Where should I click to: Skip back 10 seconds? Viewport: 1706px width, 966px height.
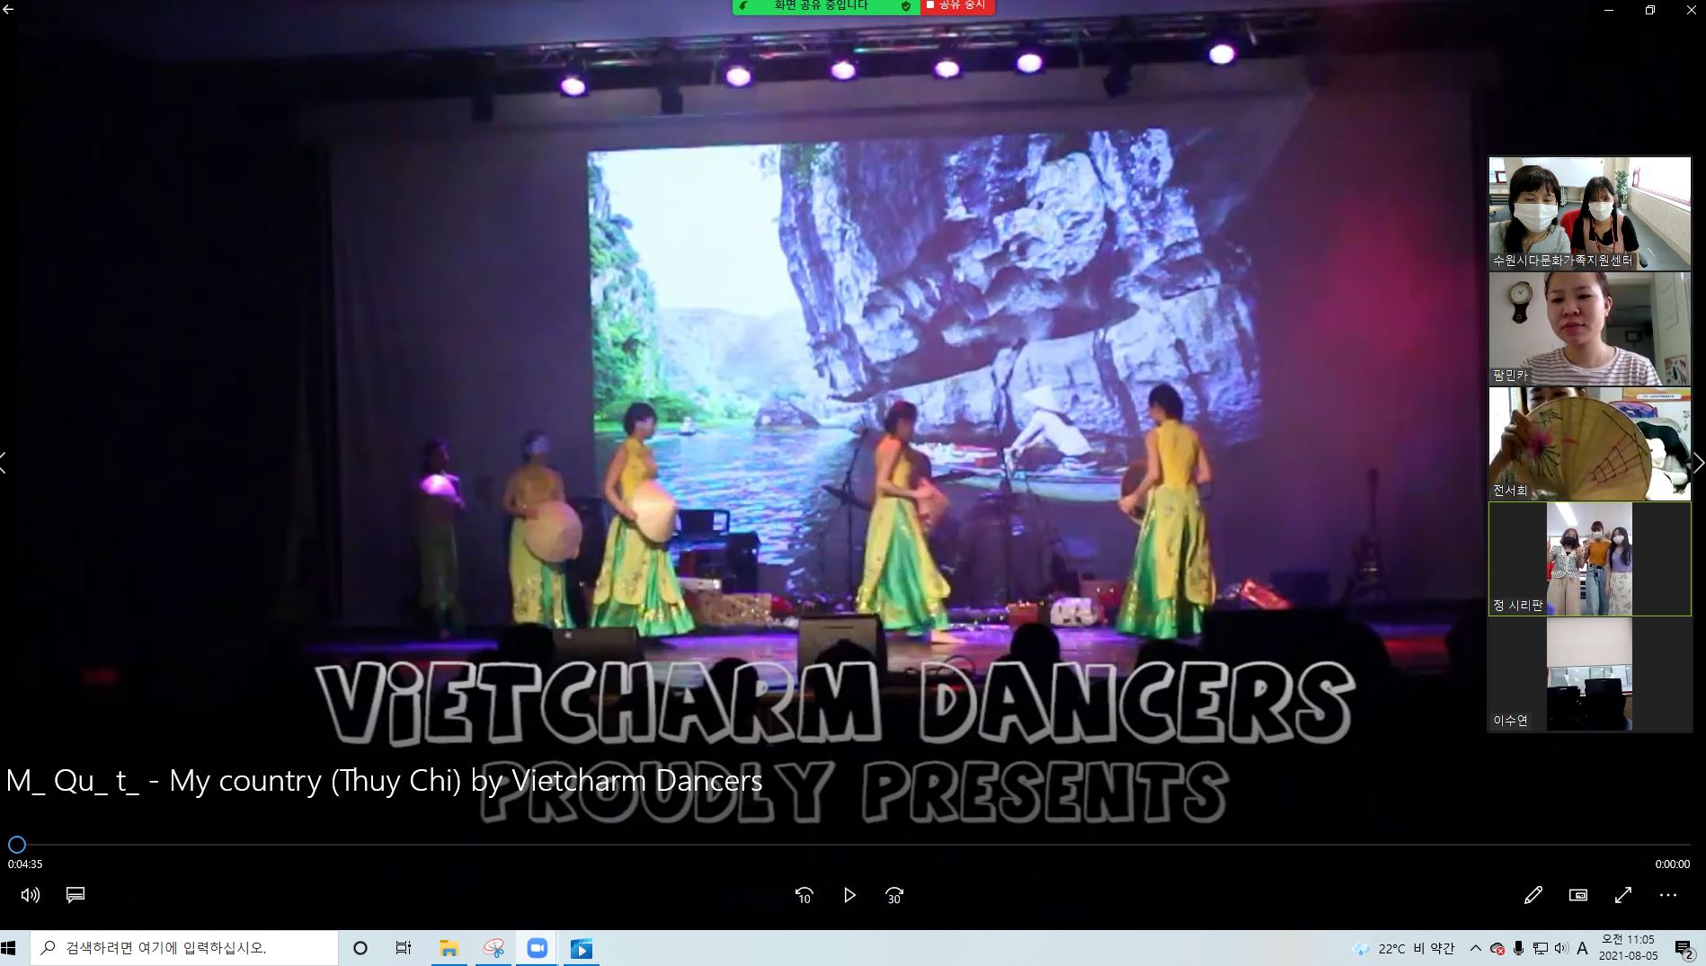tap(804, 895)
